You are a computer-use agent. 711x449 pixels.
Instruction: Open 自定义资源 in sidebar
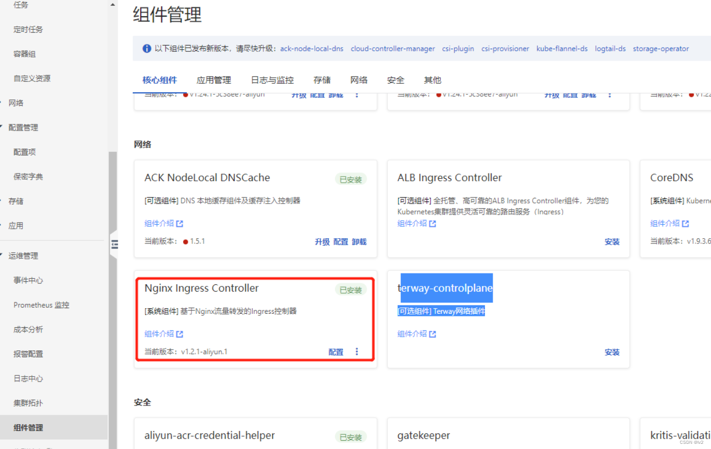tap(32, 79)
